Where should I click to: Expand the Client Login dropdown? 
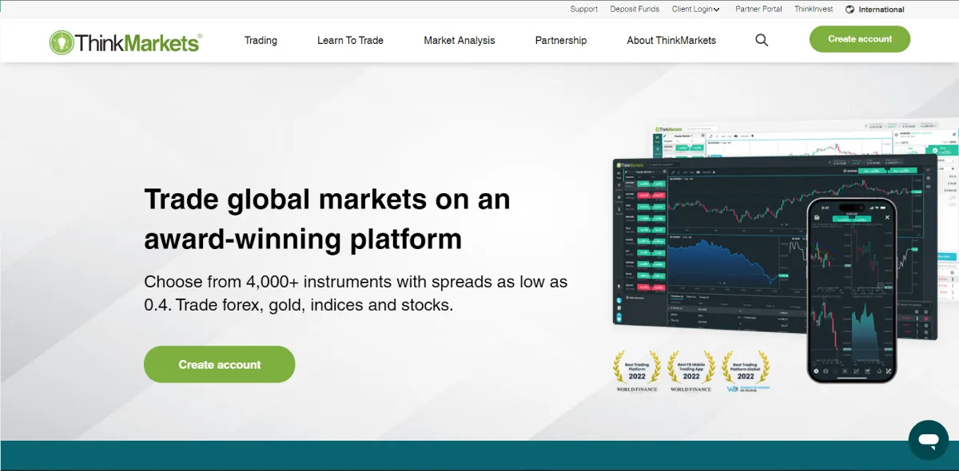pyautogui.click(x=695, y=10)
